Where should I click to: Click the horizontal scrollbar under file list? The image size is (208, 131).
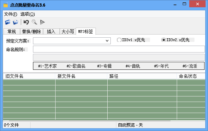[90, 121]
